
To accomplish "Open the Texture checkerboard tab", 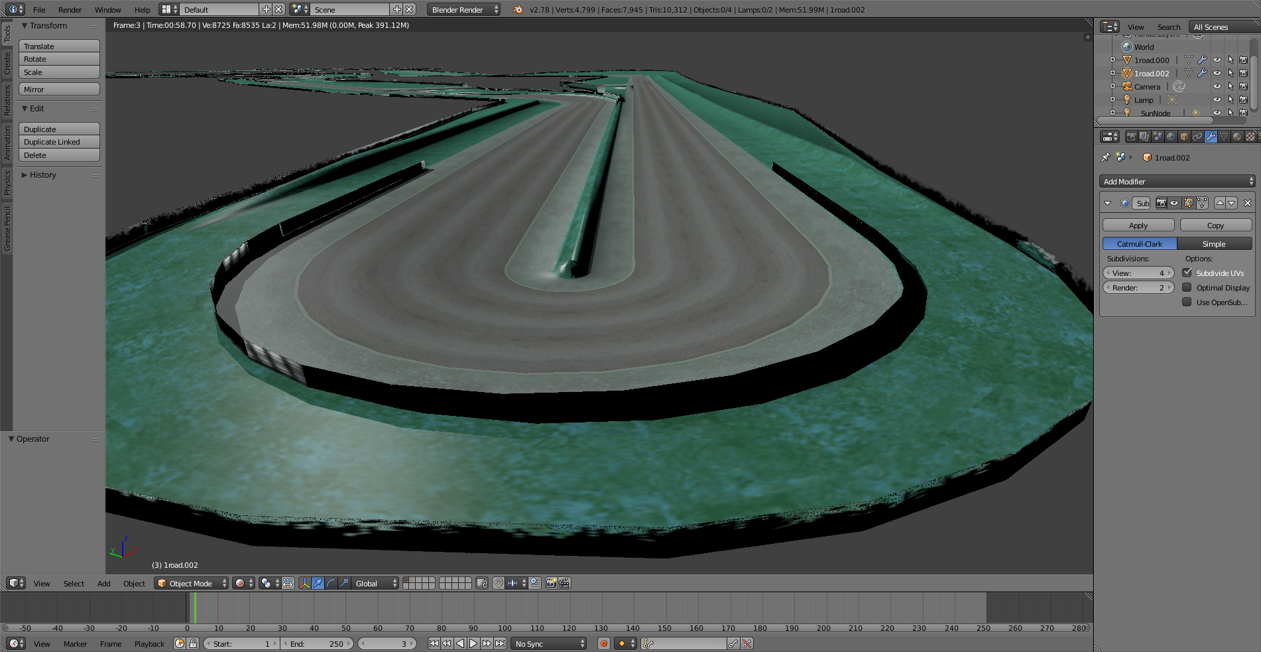I will pyautogui.click(x=1250, y=137).
